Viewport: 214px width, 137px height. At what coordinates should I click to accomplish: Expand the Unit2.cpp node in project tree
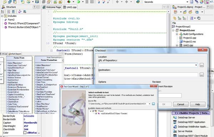(x=177, y=46)
